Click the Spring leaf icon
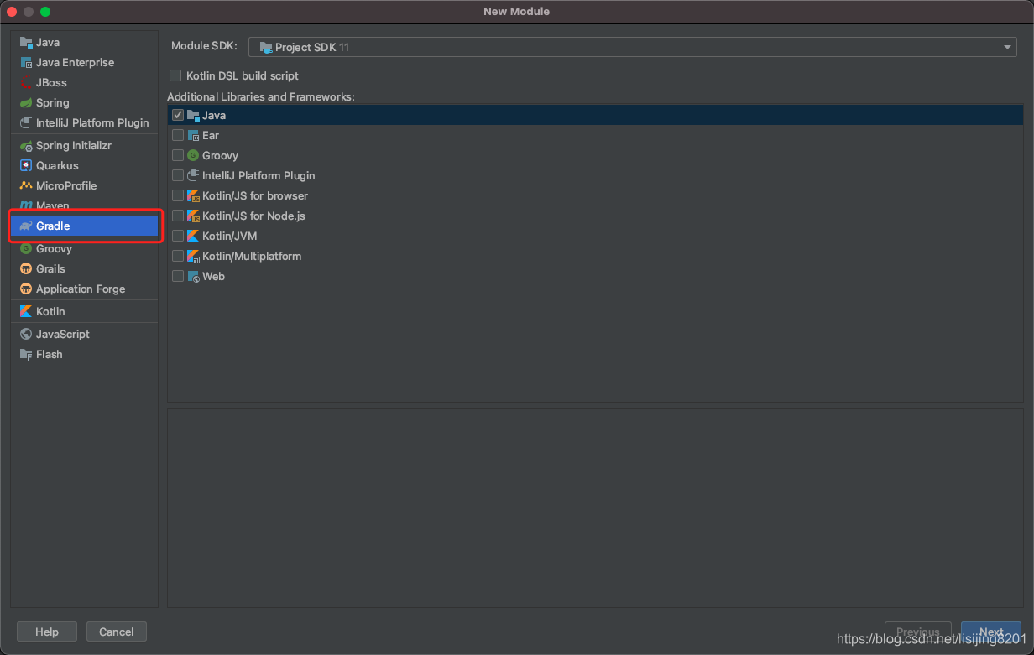 pyautogui.click(x=26, y=102)
